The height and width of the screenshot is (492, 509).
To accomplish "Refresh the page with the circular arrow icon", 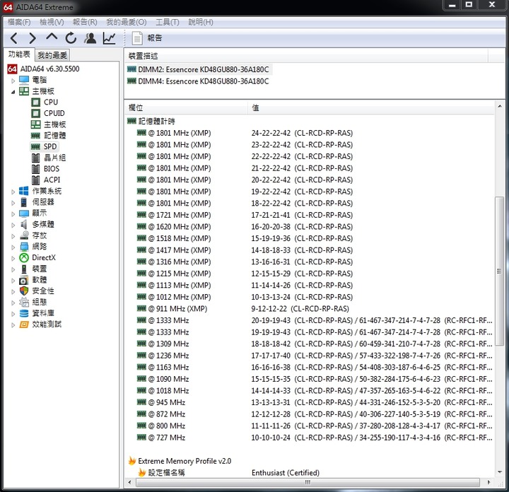I will (71, 38).
